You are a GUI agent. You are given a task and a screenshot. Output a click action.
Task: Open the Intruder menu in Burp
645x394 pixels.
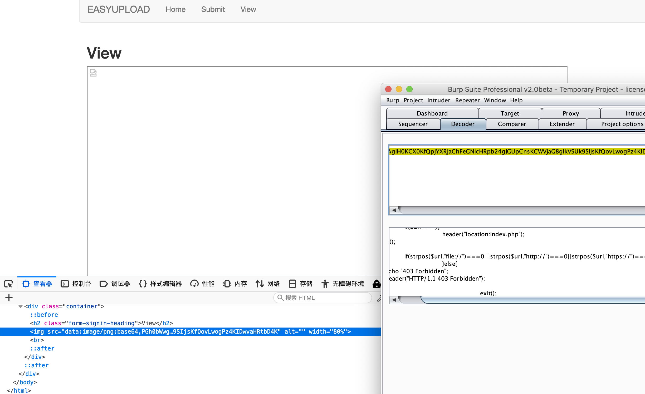pos(438,100)
